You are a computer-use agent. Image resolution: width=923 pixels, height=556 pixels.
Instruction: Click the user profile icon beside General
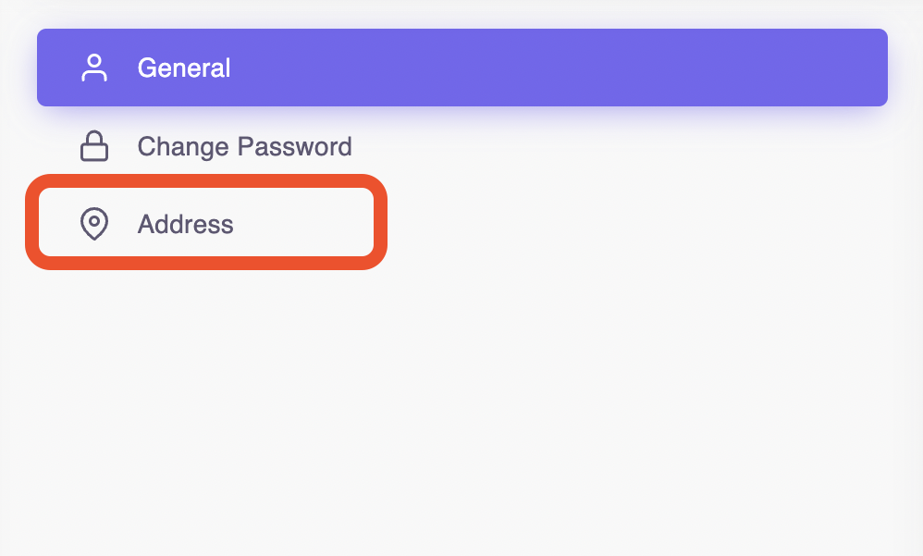[x=94, y=68]
